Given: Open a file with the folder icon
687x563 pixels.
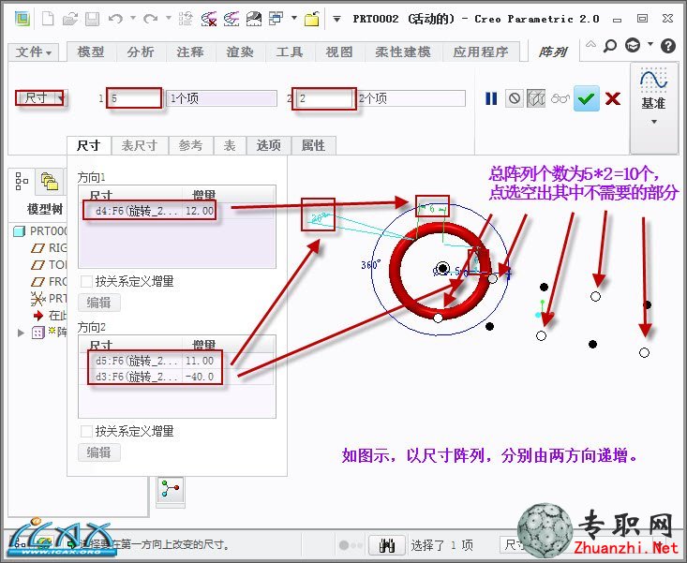Looking at the screenshot, I should click(70, 19).
